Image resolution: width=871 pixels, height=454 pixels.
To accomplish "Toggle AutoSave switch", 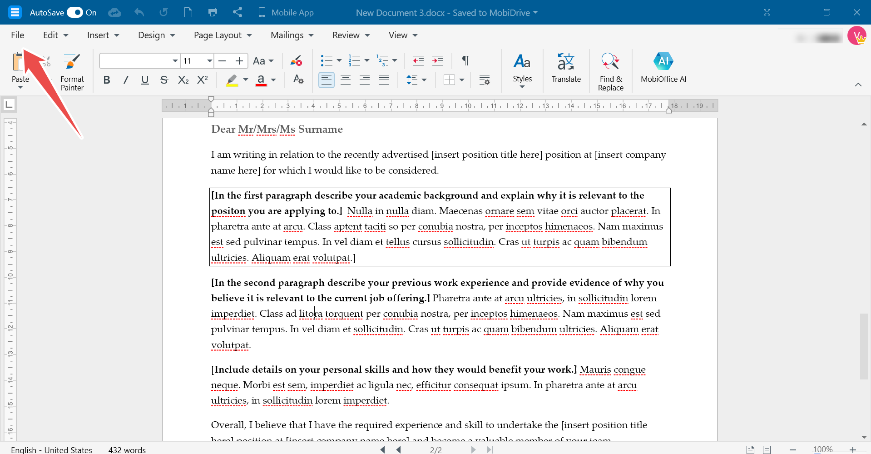I will click(x=75, y=12).
